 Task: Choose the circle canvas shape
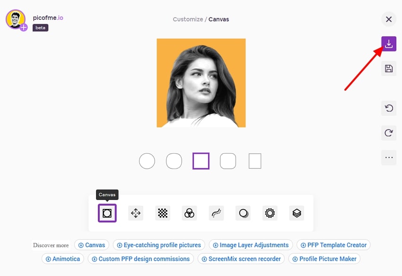[147, 161]
